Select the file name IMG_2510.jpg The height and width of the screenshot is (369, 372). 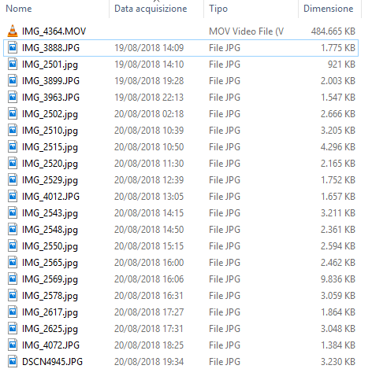pos(50,131)
